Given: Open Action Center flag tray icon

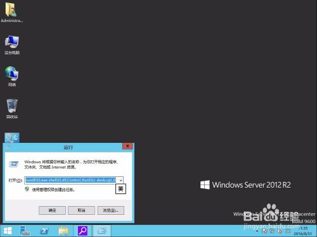Looking at the screenshot, I should coord(264,231).
